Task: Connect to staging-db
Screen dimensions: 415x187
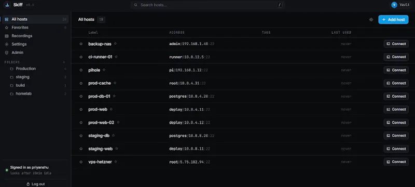Action: (x=396, y=136)
